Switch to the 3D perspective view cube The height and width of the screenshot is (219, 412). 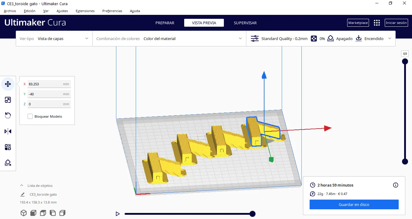(24, 213)
